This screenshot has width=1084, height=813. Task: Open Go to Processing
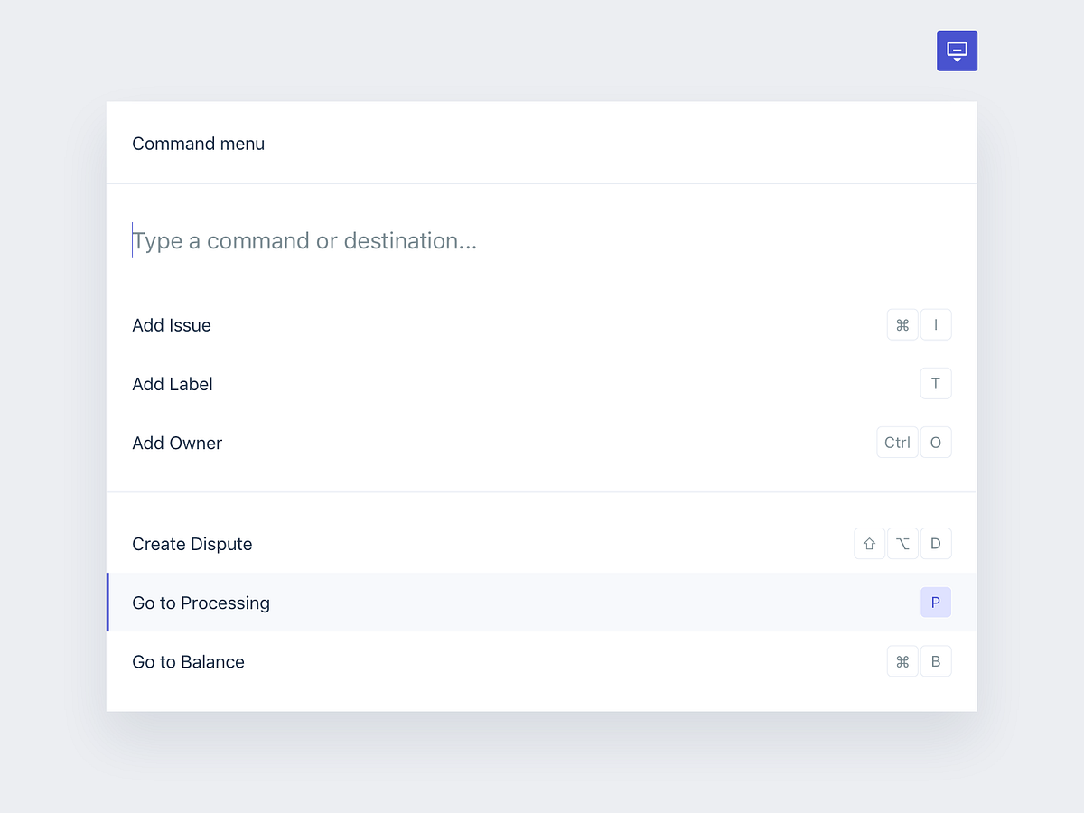point(542,603)
